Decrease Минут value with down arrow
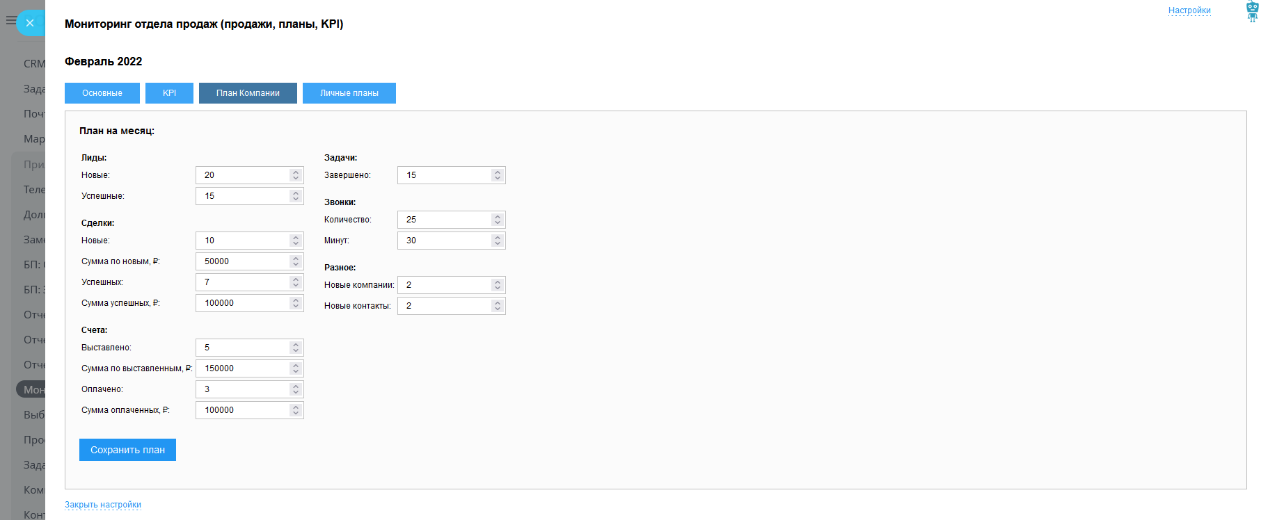 coord(498,244)
